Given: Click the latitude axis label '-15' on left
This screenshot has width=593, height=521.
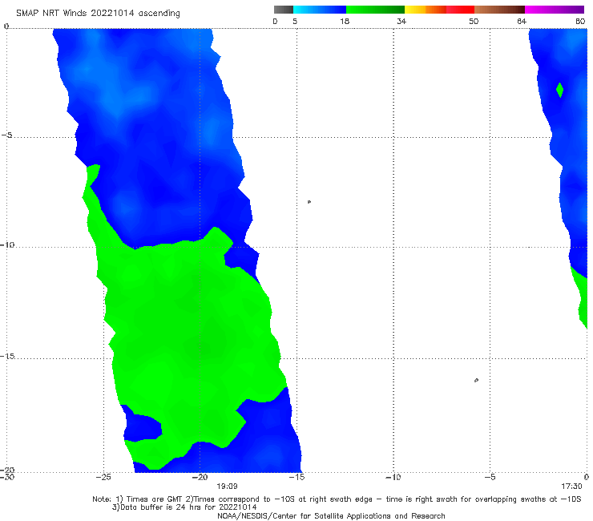Looking at the screenshot, I should pyautogui.click(x=7, y=356).
